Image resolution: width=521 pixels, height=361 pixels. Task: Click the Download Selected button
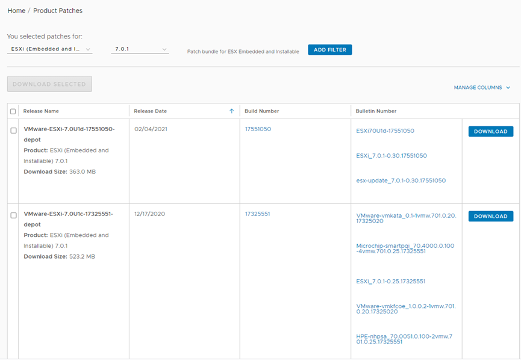click(x=49, y=84)
